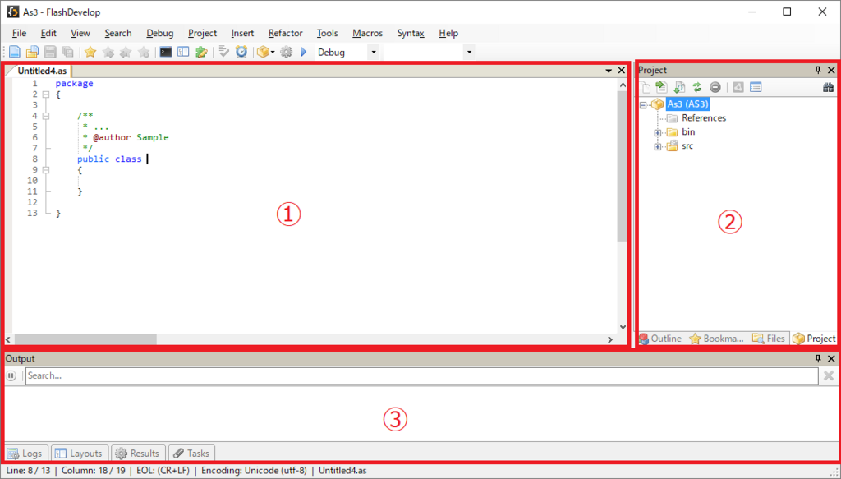841x479 pixels.
Task: Open the command prompt console icon
Action: click(166, 52)
